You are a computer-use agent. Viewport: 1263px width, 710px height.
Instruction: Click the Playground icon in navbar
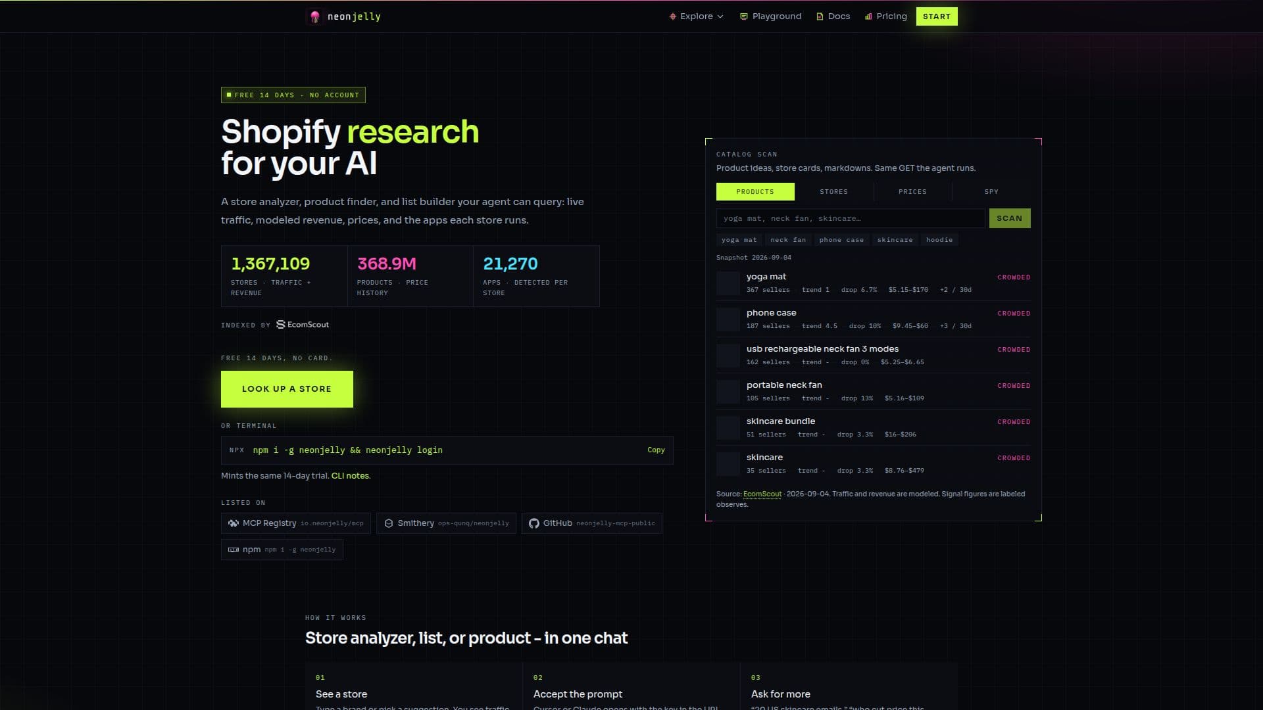(x=743, y=16)
